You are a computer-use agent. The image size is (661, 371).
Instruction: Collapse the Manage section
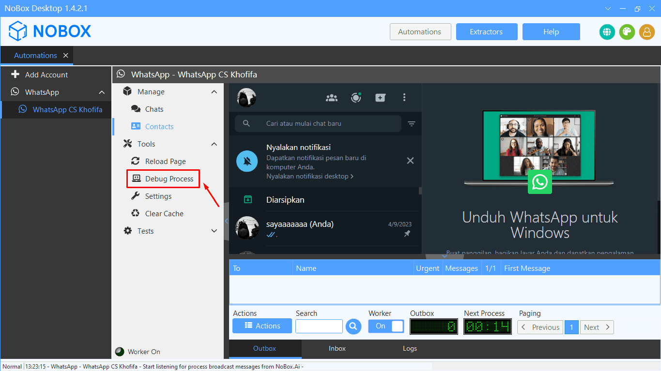coord(214,91)
